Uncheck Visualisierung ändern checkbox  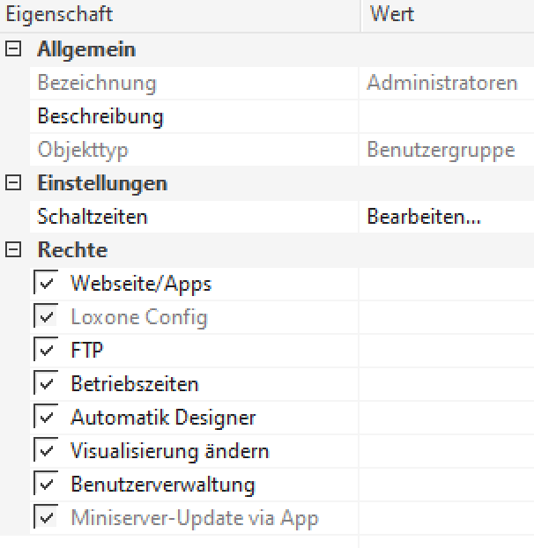pos(46,451)
